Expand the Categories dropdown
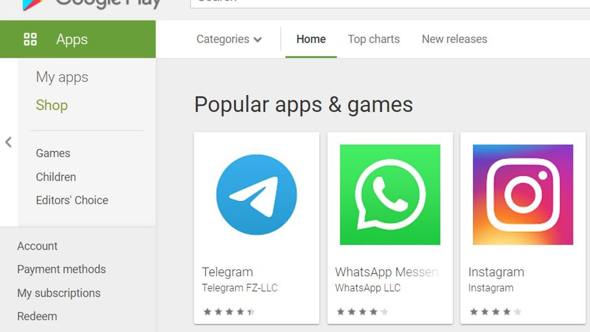 (229, 39)
